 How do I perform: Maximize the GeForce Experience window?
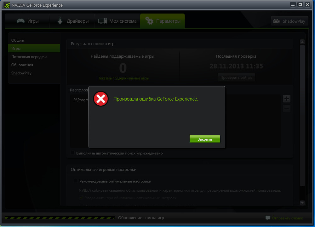(300, 5)
